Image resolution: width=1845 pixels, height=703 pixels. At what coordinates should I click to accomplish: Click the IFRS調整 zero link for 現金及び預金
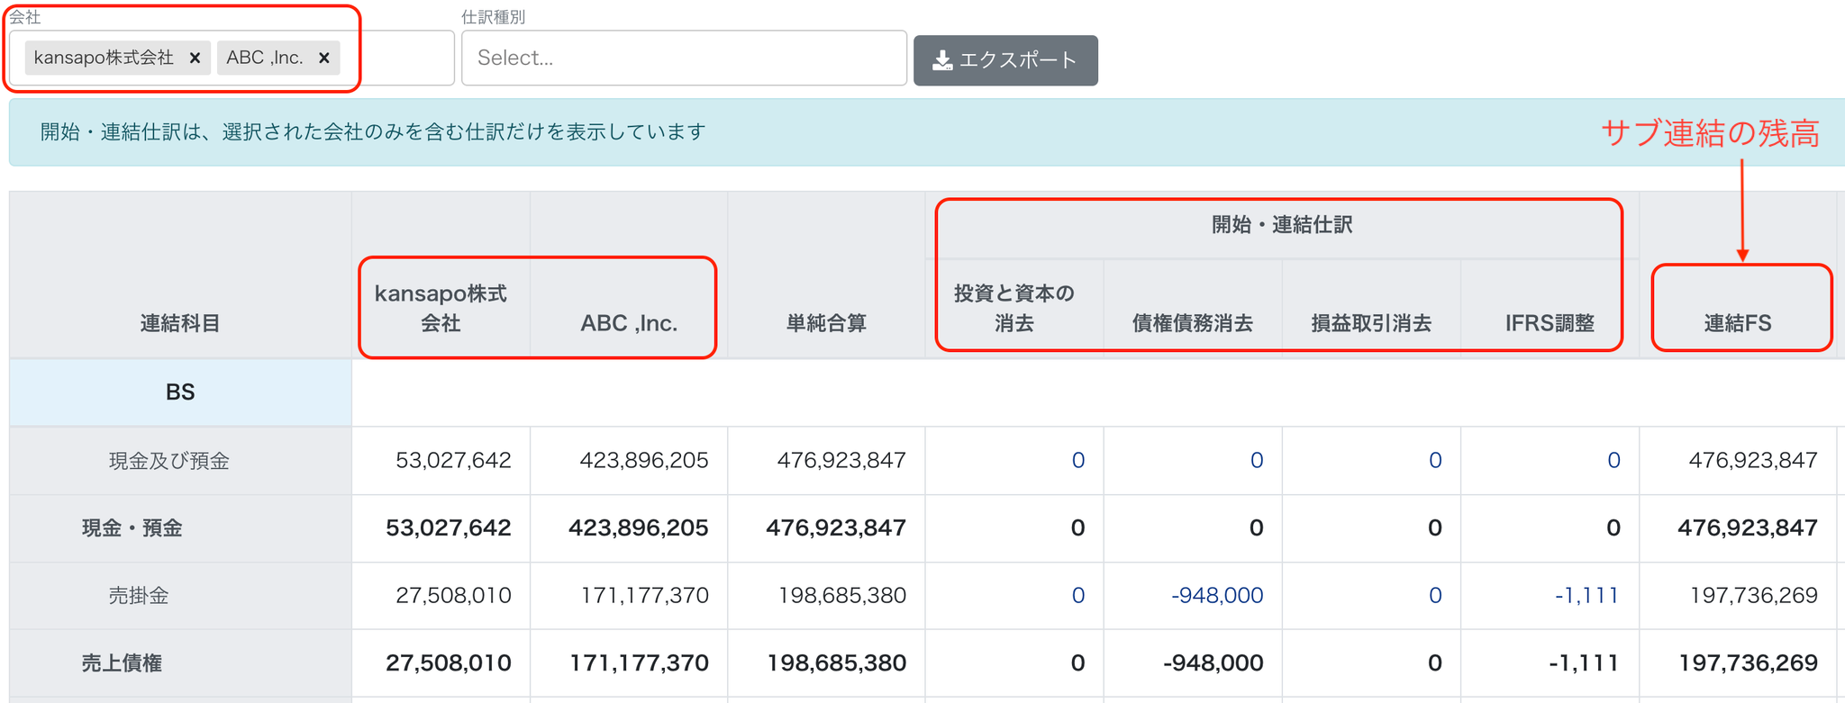[x=1613, y=461]
